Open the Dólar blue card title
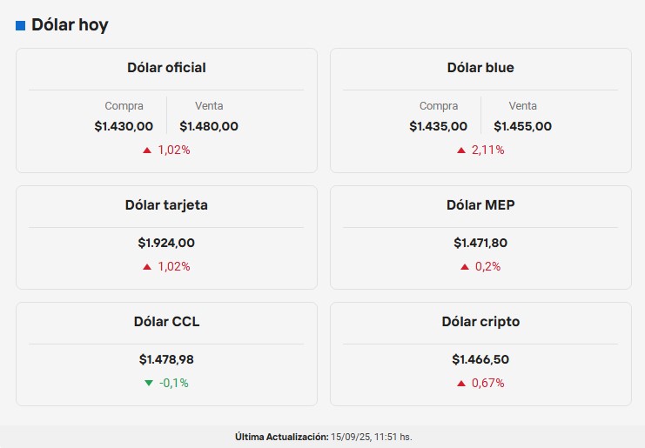 (x=480, y=68)
